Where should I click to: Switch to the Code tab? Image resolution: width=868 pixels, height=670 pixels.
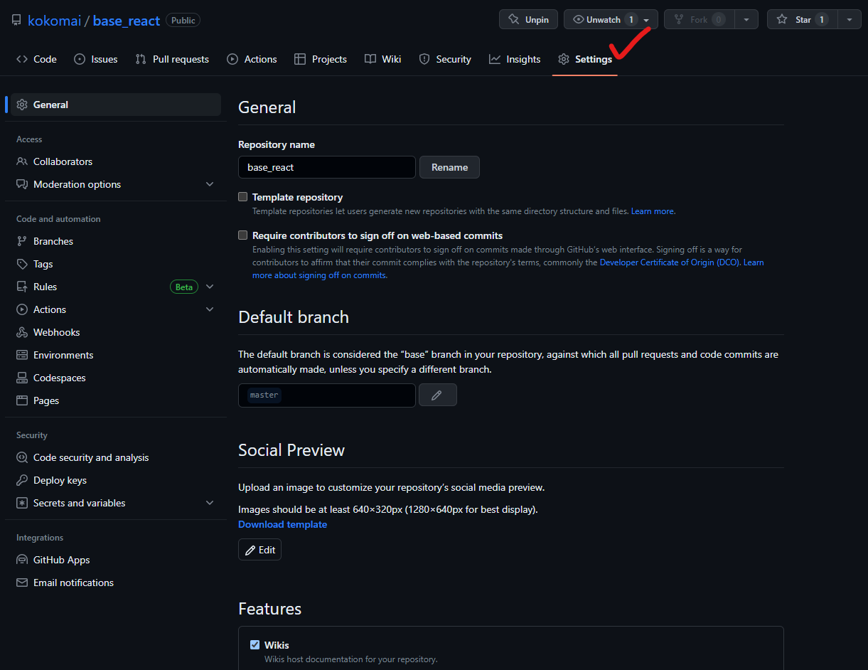36,59
